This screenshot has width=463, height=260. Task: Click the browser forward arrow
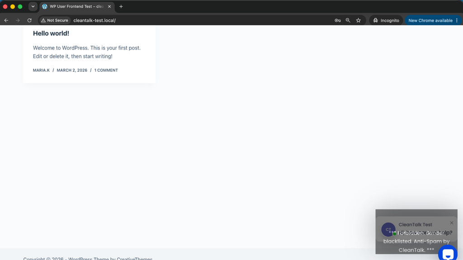[18, 20]
